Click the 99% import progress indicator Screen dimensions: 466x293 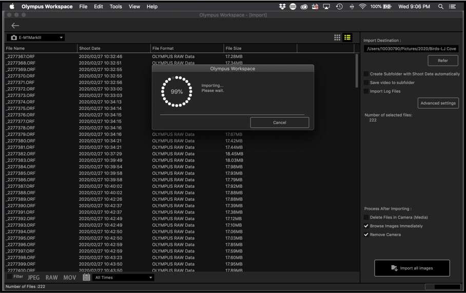click(x=177, y=91)
